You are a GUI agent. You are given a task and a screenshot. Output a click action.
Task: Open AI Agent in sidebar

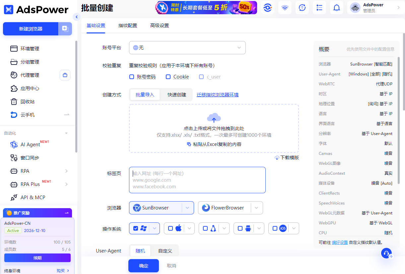coord(30,145)
